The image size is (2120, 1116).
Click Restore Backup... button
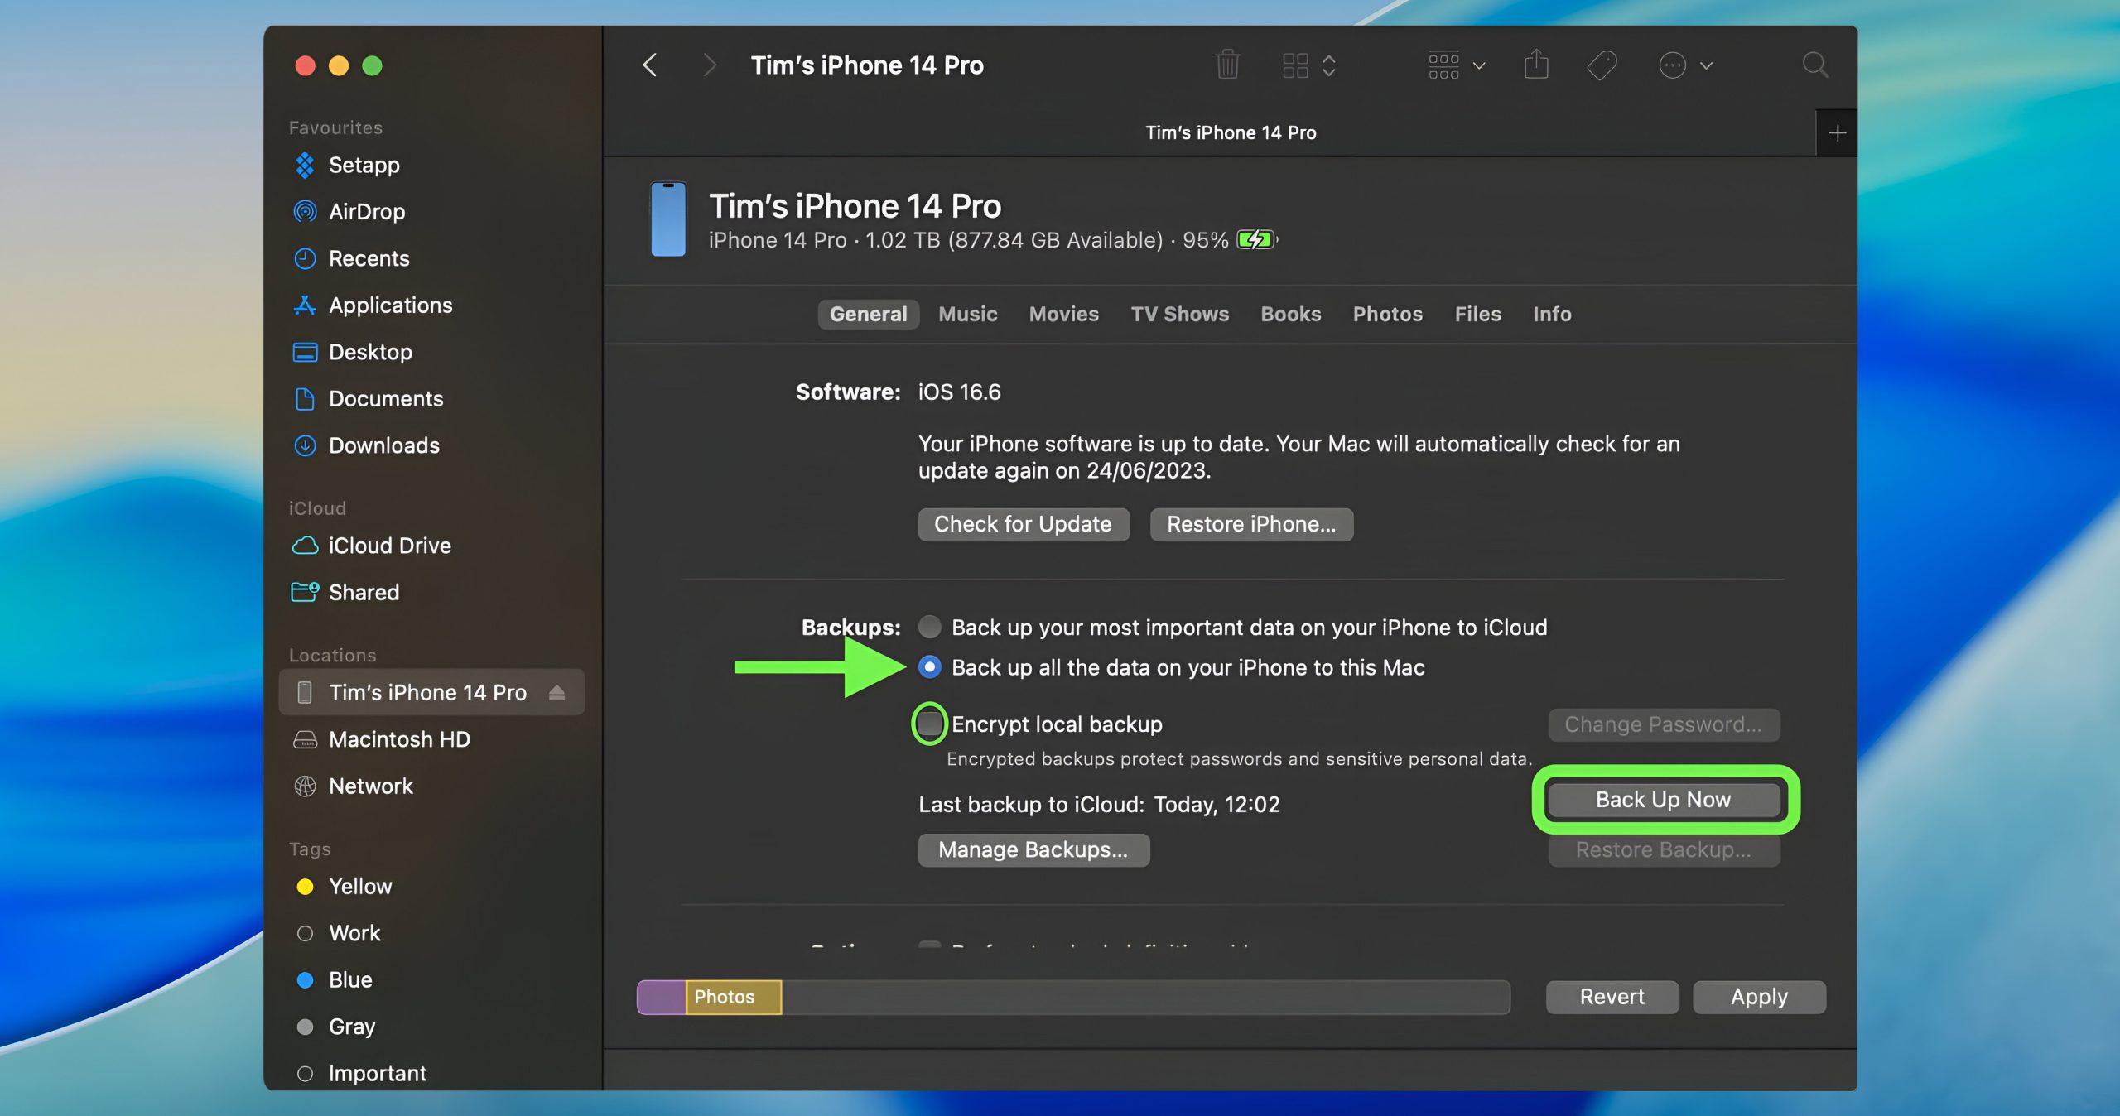(1664, 850)
